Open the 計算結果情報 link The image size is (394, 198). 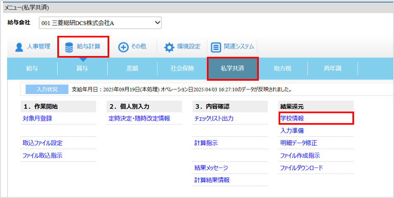(x=212, y=180)
